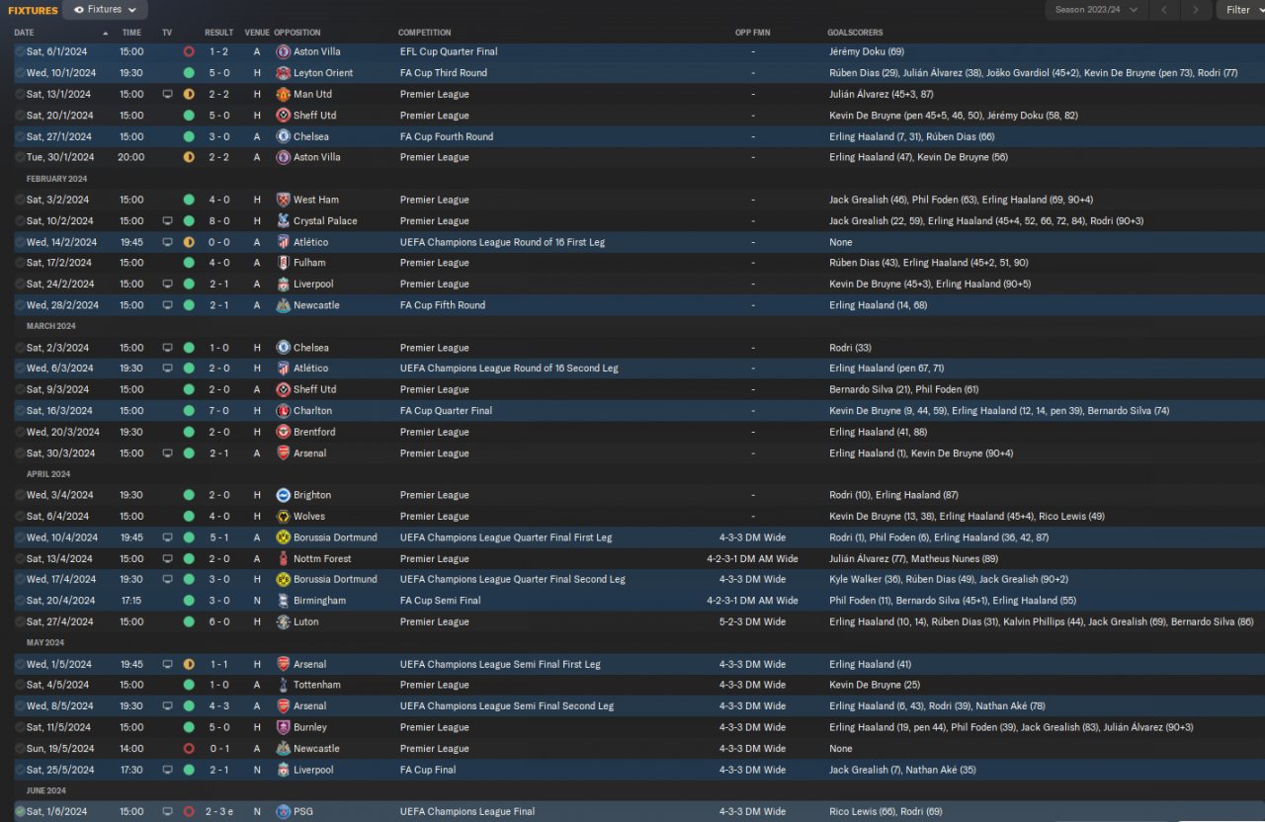Toggle the tick mark on the Brighton row
Image resolution: width=1265 pixels, height=822 pixels.
(20, 495)
